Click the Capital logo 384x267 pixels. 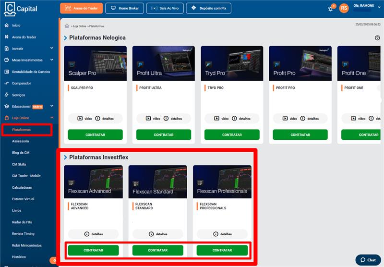21,9
